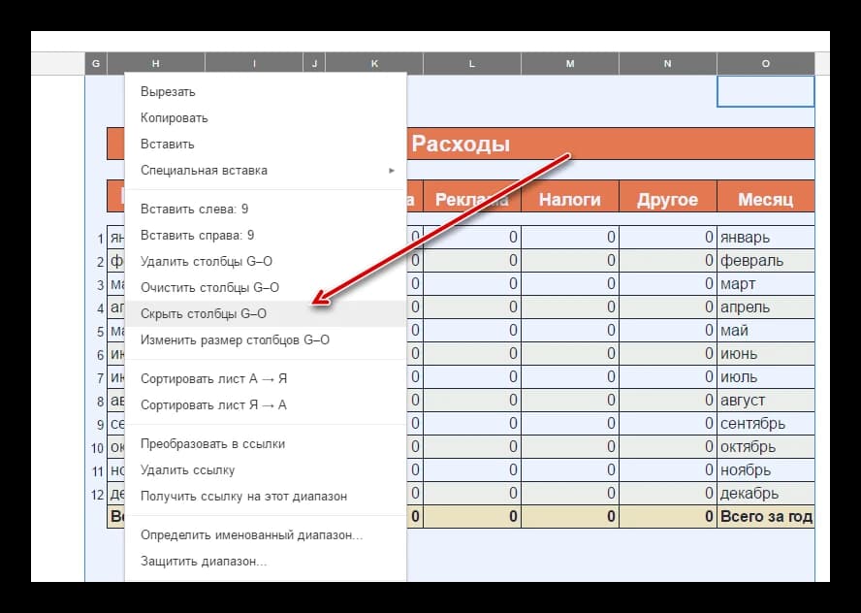Viewport: 861px width, 613px height.
Task: Choose 'Вставить' from context menu
Action: (168, 145)
